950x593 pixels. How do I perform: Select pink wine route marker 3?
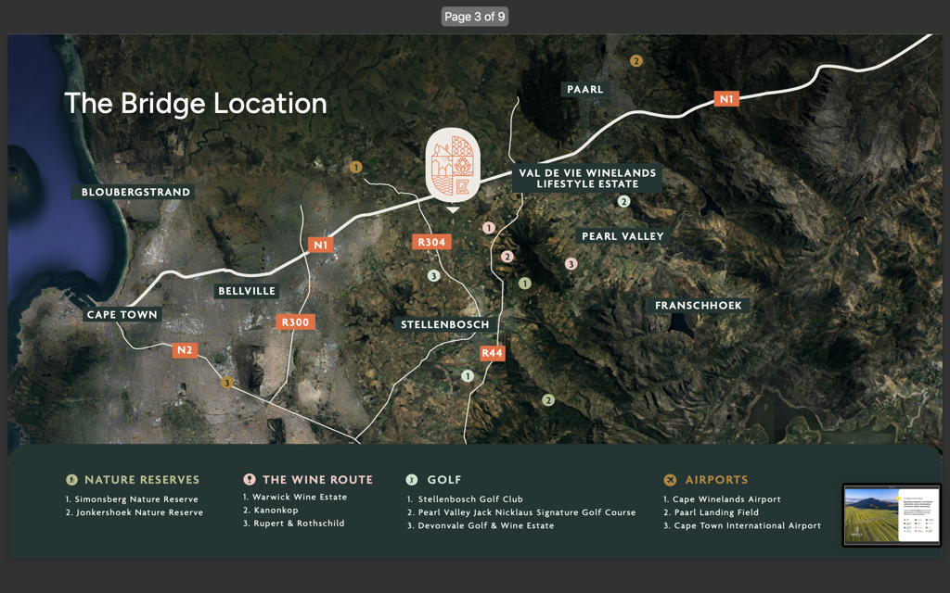[571, 264]
